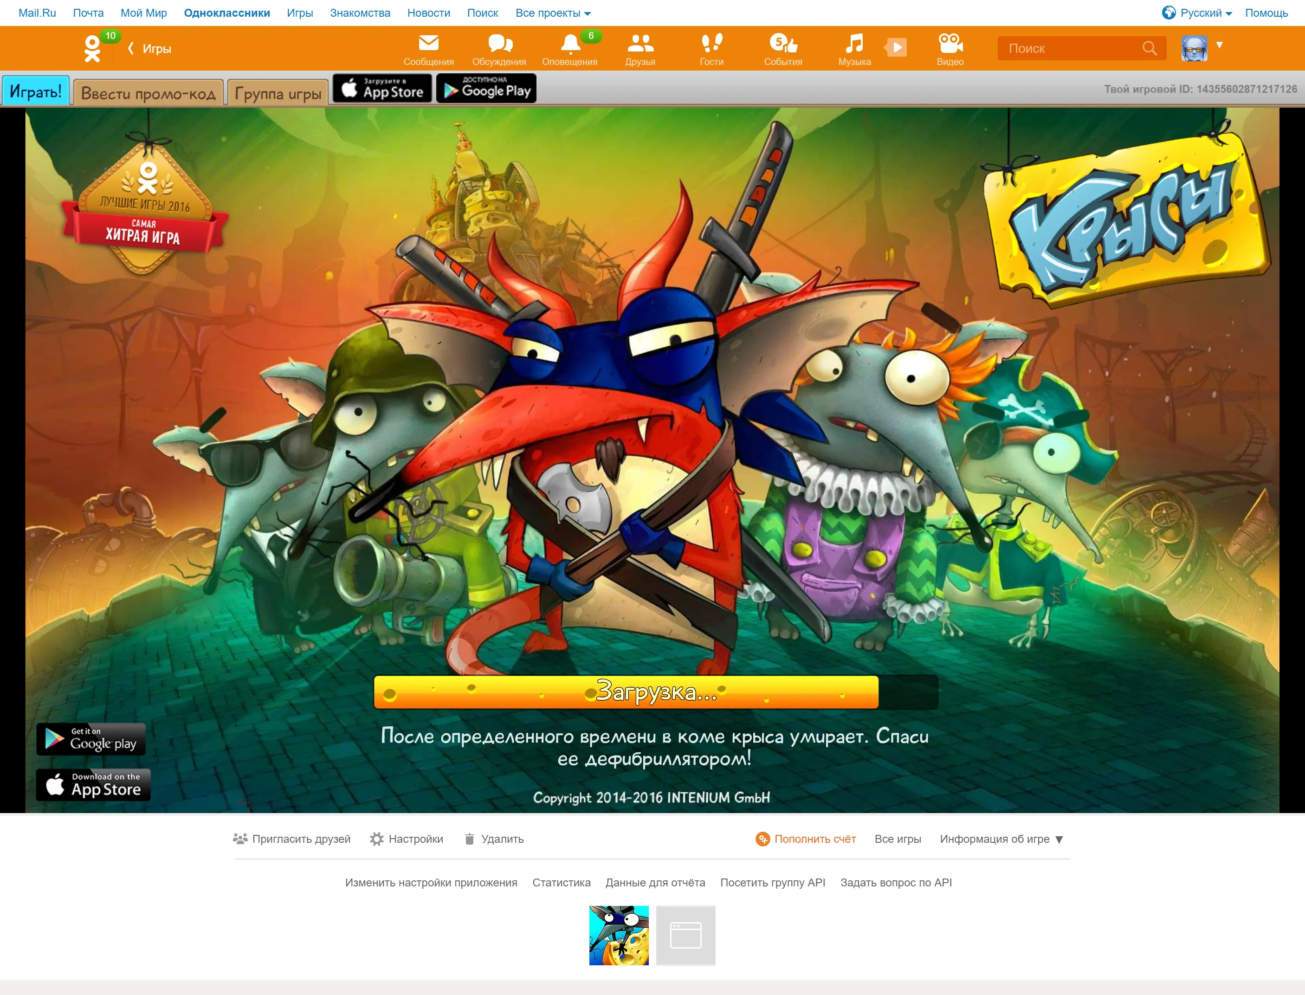Open the Все игры link

(898, 839)
